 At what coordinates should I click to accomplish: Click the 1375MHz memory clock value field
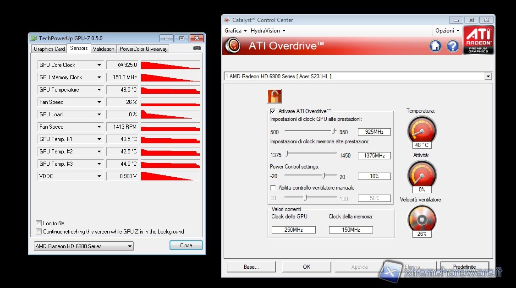374,156
